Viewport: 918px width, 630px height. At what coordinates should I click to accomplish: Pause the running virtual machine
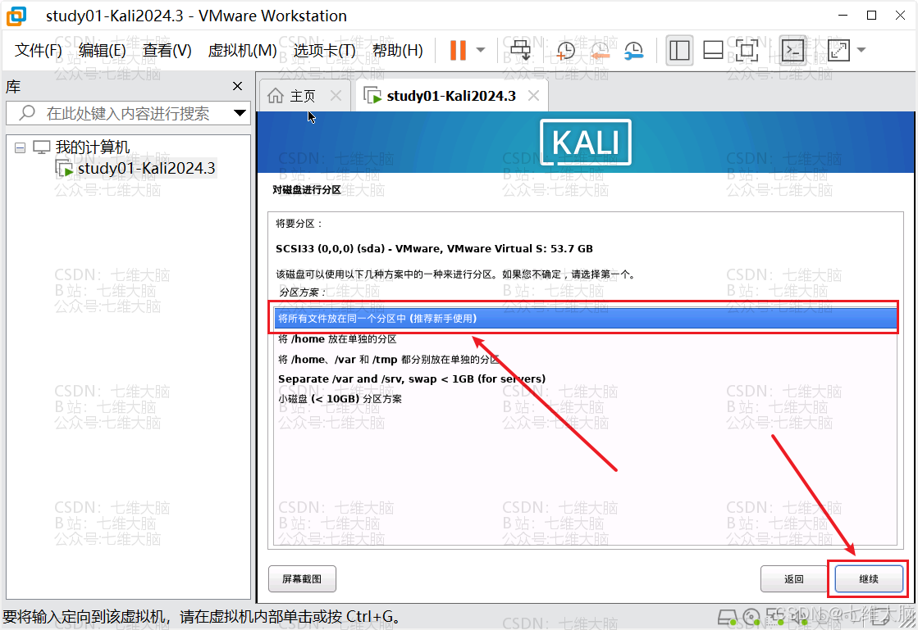click(x=458, y=50)
